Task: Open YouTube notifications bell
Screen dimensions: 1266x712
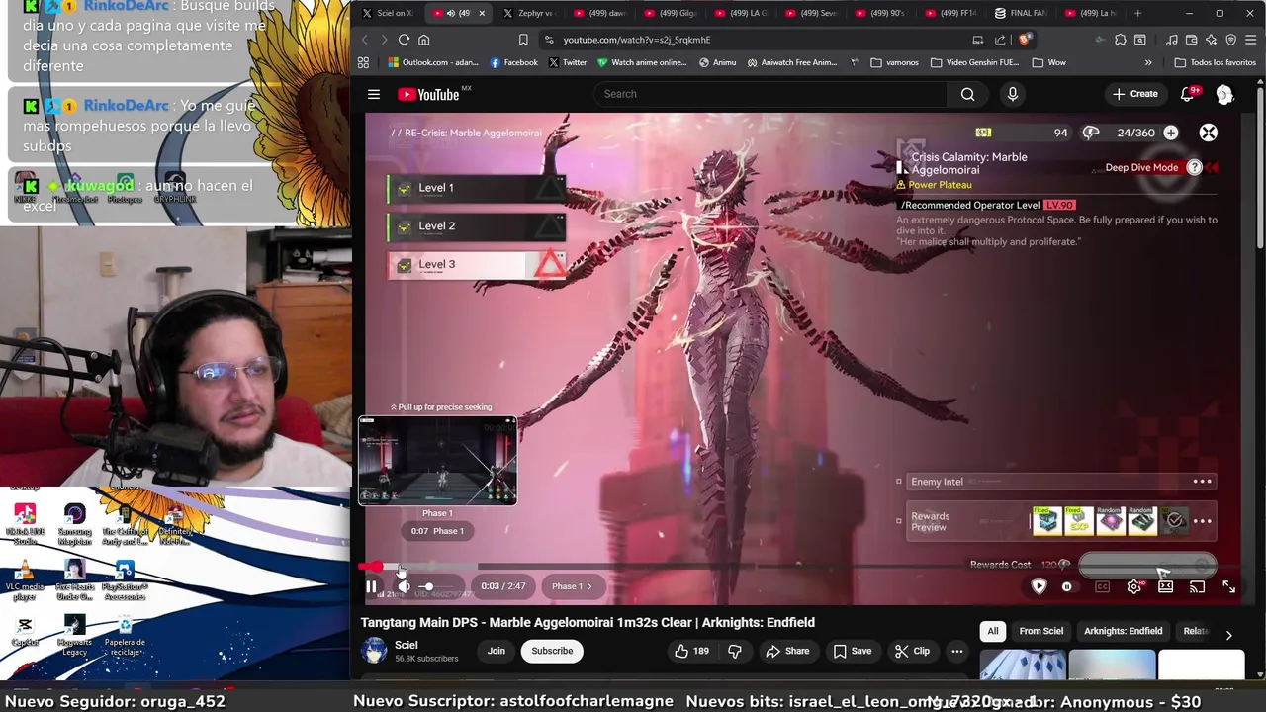Action: pyautogui.click(x=1187, y=94)
